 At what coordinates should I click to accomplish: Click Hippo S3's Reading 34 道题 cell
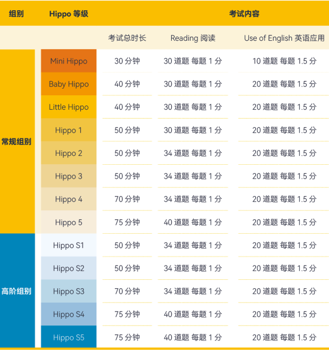pos(193,291)
